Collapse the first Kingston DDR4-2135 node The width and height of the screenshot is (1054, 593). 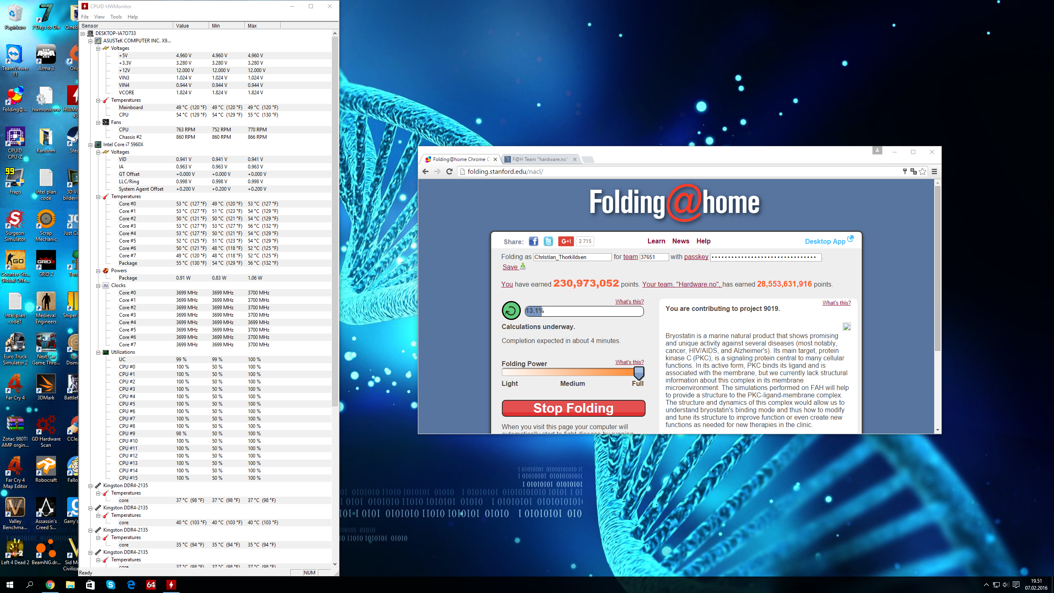pyautogui.click(x=91, y=486)
